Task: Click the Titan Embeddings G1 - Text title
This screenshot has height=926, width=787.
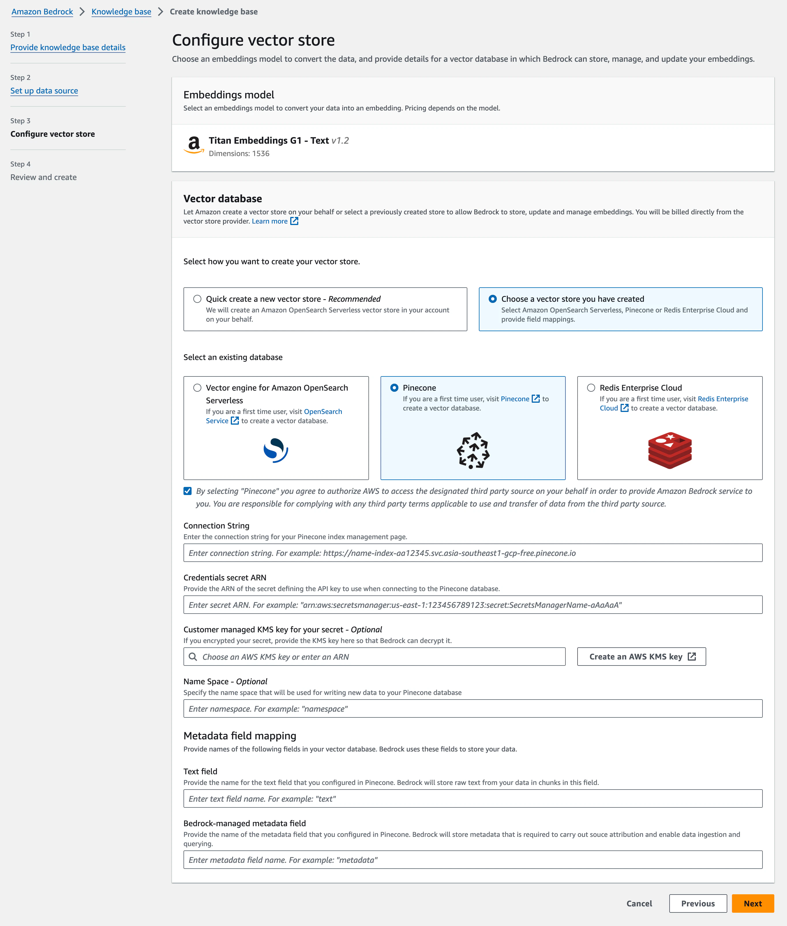Action: point(269,140)
